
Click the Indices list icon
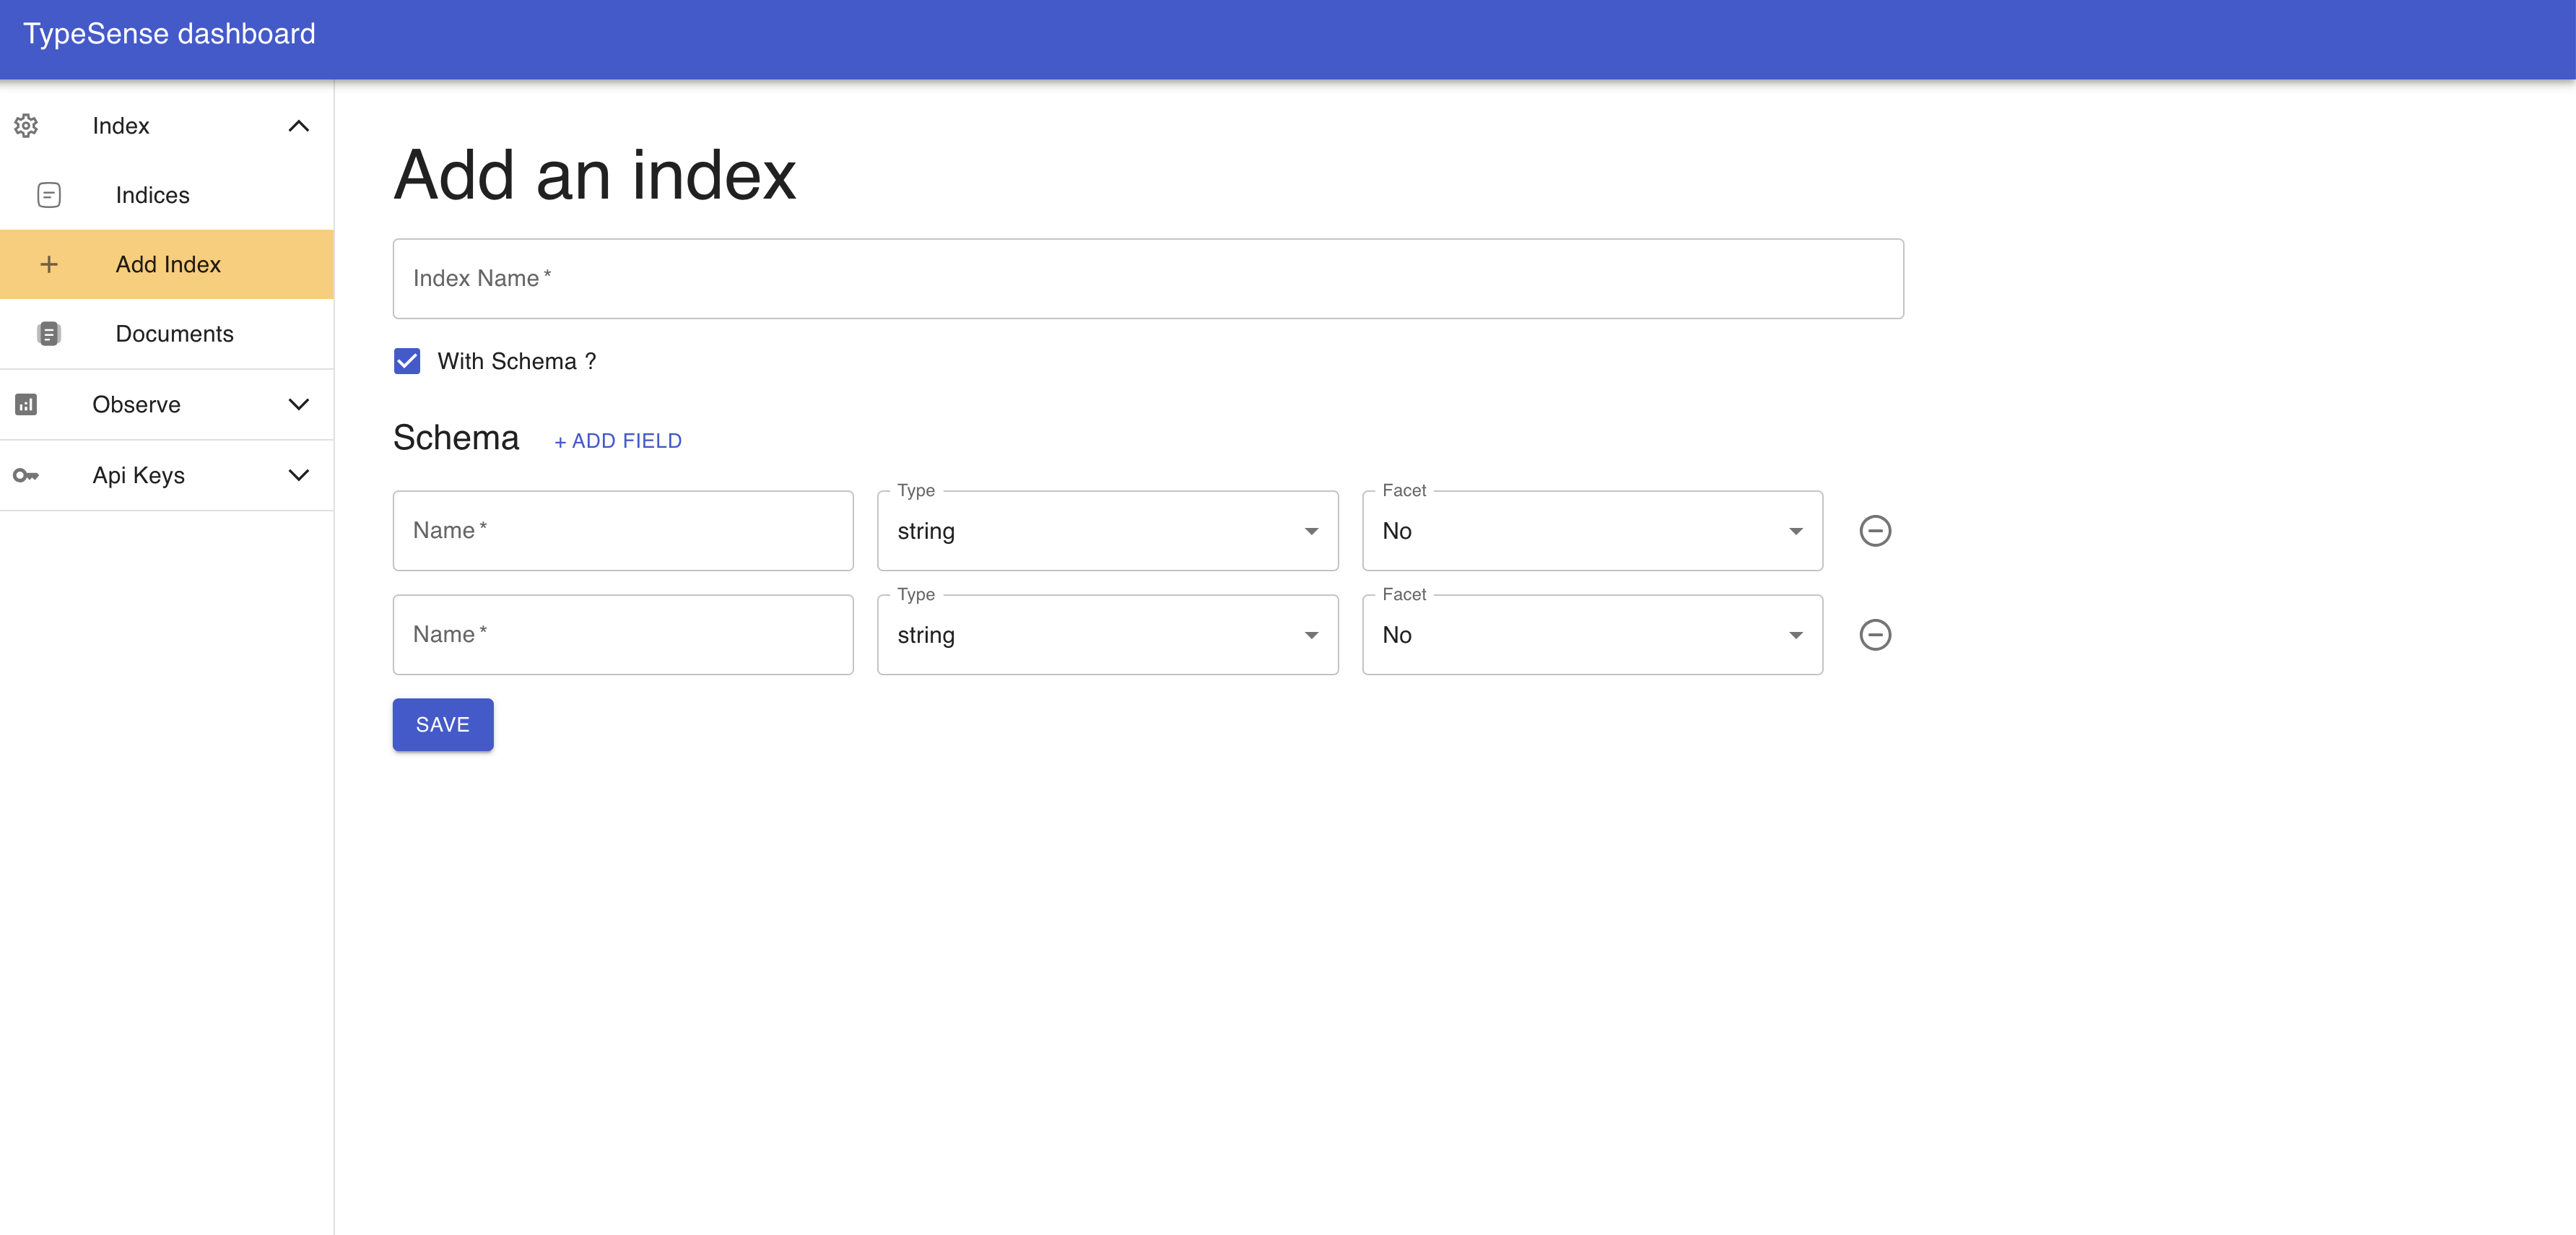point(49,195)
